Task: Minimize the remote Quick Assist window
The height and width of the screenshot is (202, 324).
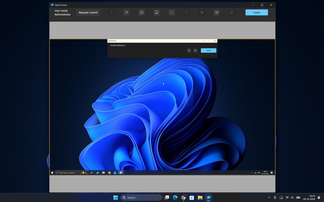Action: [204, 41]
